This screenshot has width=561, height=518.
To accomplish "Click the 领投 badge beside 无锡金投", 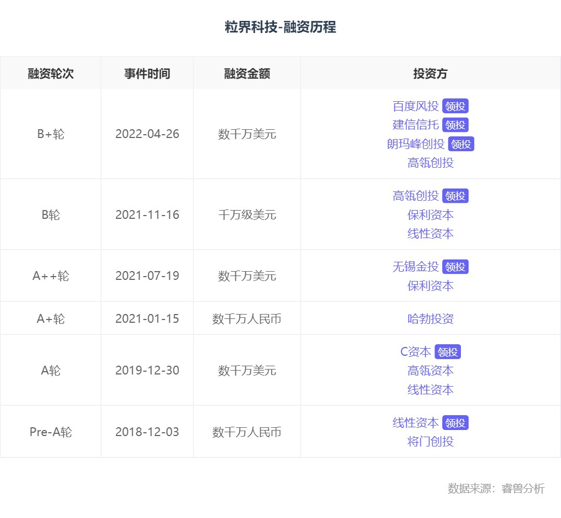I will click(455, 267).
